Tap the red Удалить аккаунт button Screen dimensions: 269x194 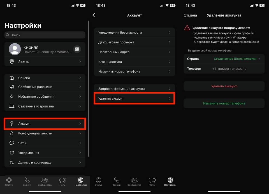click(x=224, y=86)
